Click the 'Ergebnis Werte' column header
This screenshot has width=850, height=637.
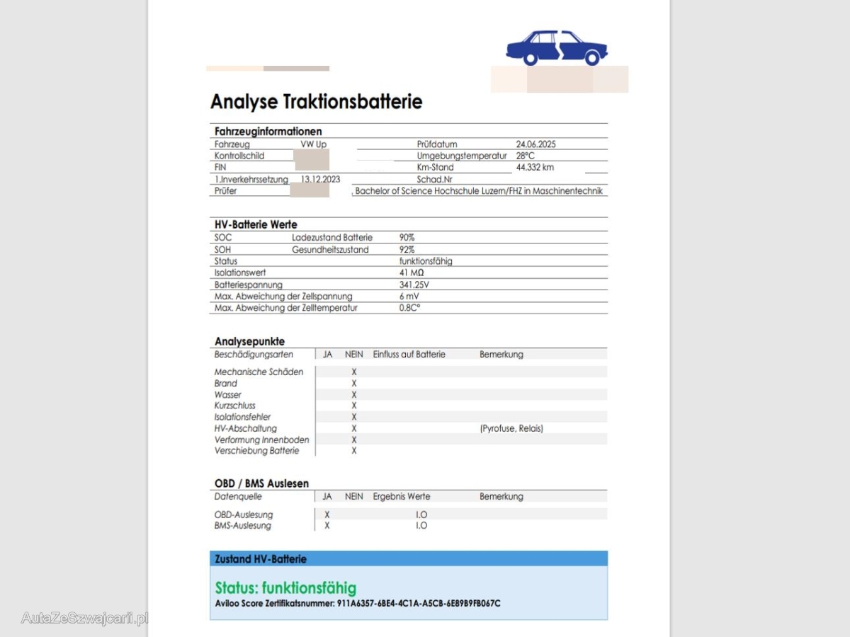402,497
